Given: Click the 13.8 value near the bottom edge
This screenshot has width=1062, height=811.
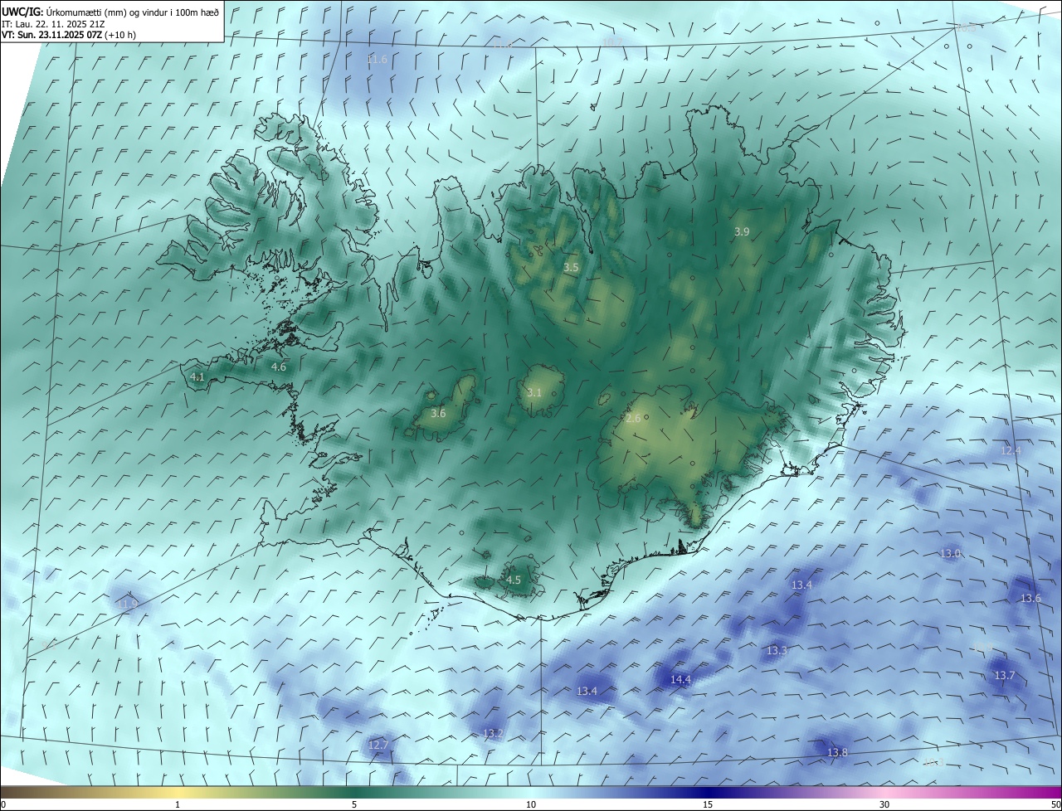Looking at the screenshot, I should 838,752.
